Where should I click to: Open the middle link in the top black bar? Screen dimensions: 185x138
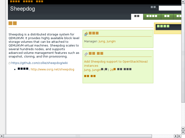pos(28,2)
